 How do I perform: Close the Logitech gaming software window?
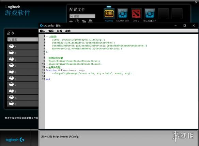(x=196, y=2)
